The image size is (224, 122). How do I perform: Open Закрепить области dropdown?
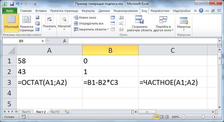pos(91,29)
